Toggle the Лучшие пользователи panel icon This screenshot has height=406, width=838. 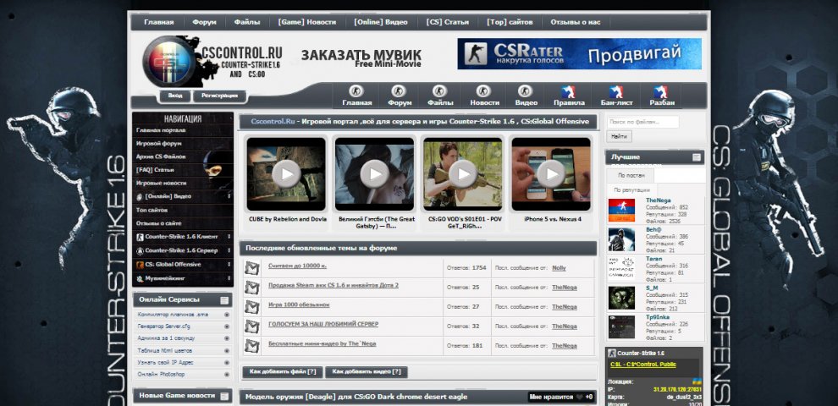coord(697,157)
